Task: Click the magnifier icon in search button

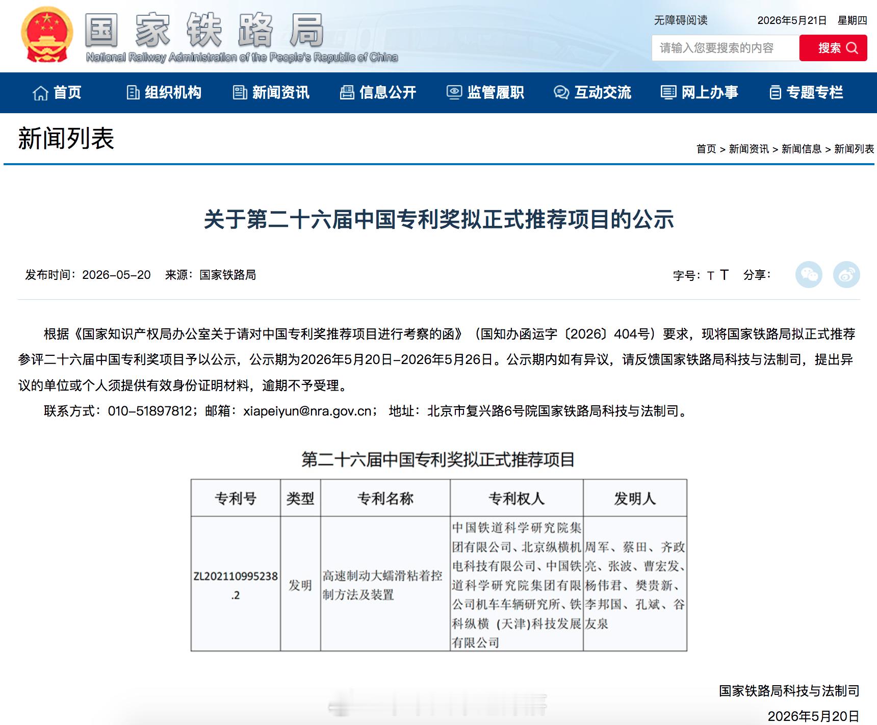Action: click(852, 48)
